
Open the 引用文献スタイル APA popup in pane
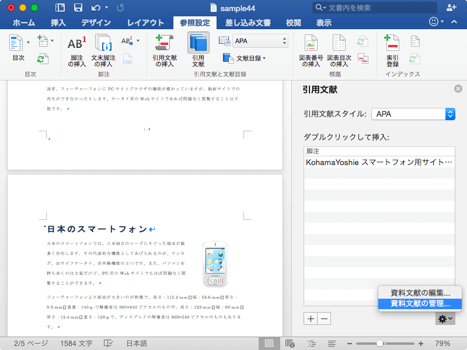[x=413, y=114]
